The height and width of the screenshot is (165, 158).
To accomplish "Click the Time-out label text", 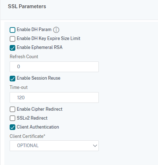I will [x=19, y=87].
